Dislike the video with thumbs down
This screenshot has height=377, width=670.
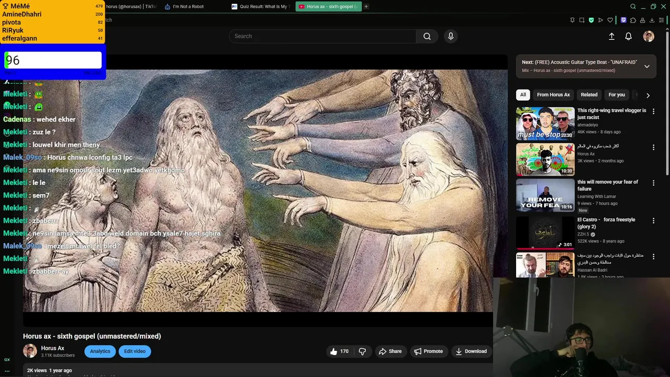pyautogui.click(x=362, y=351)
